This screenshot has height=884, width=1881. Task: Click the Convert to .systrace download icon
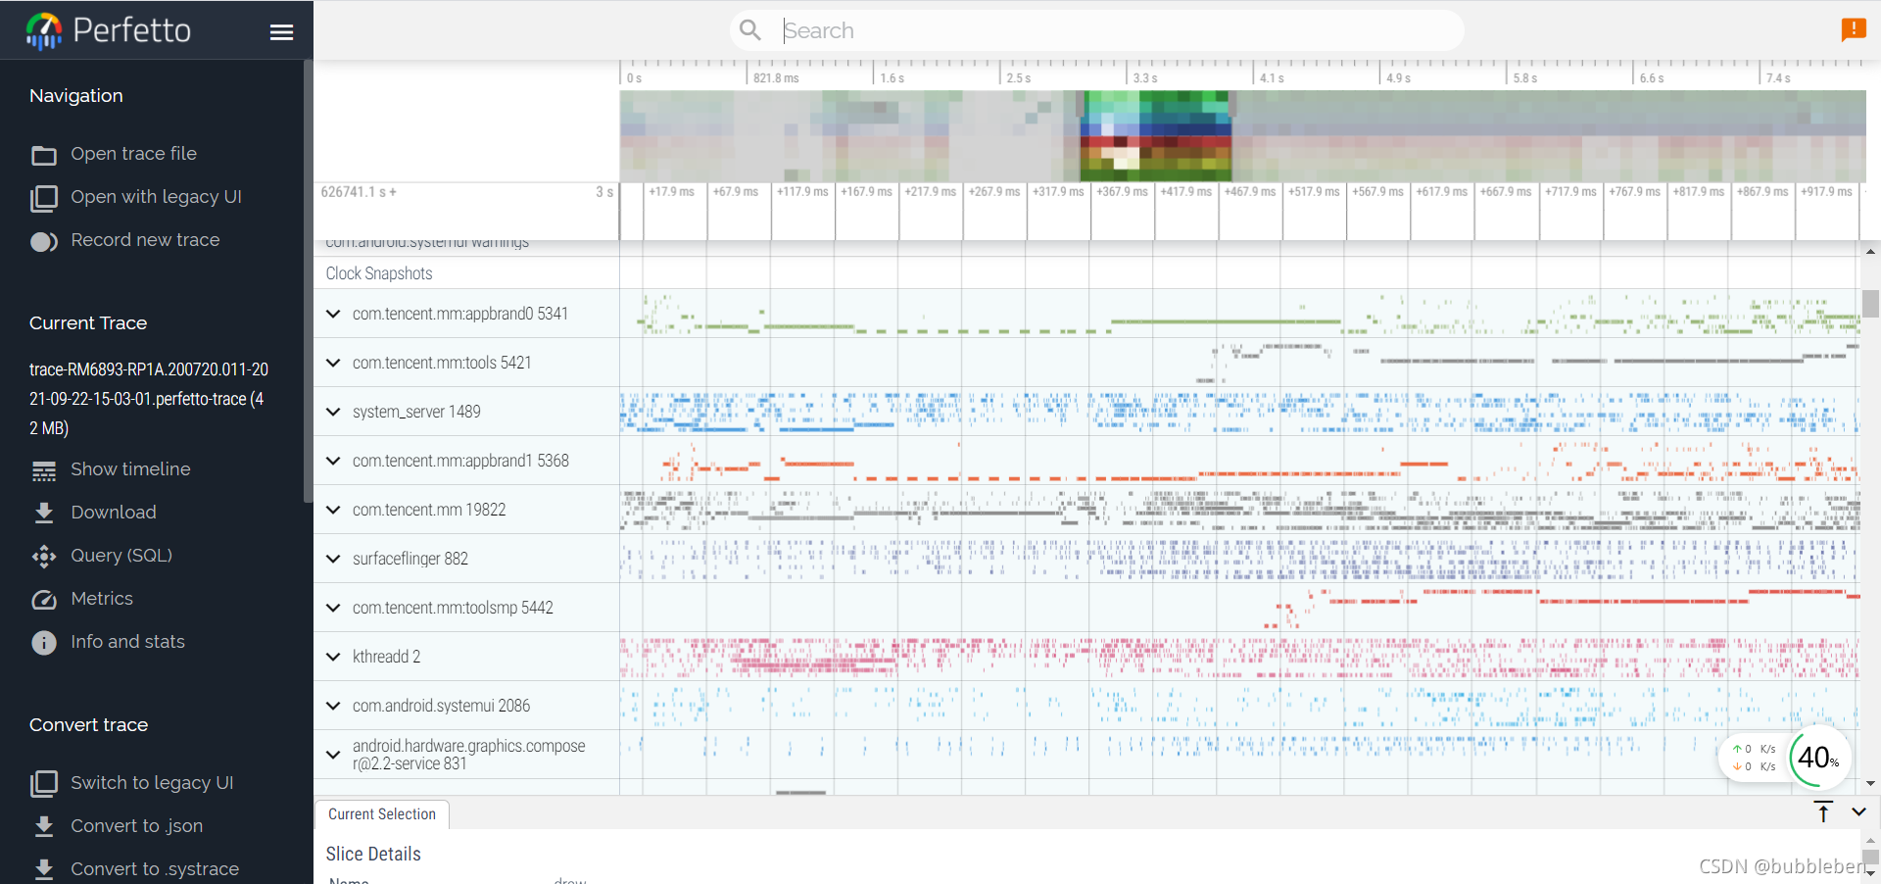coord(44,869)
